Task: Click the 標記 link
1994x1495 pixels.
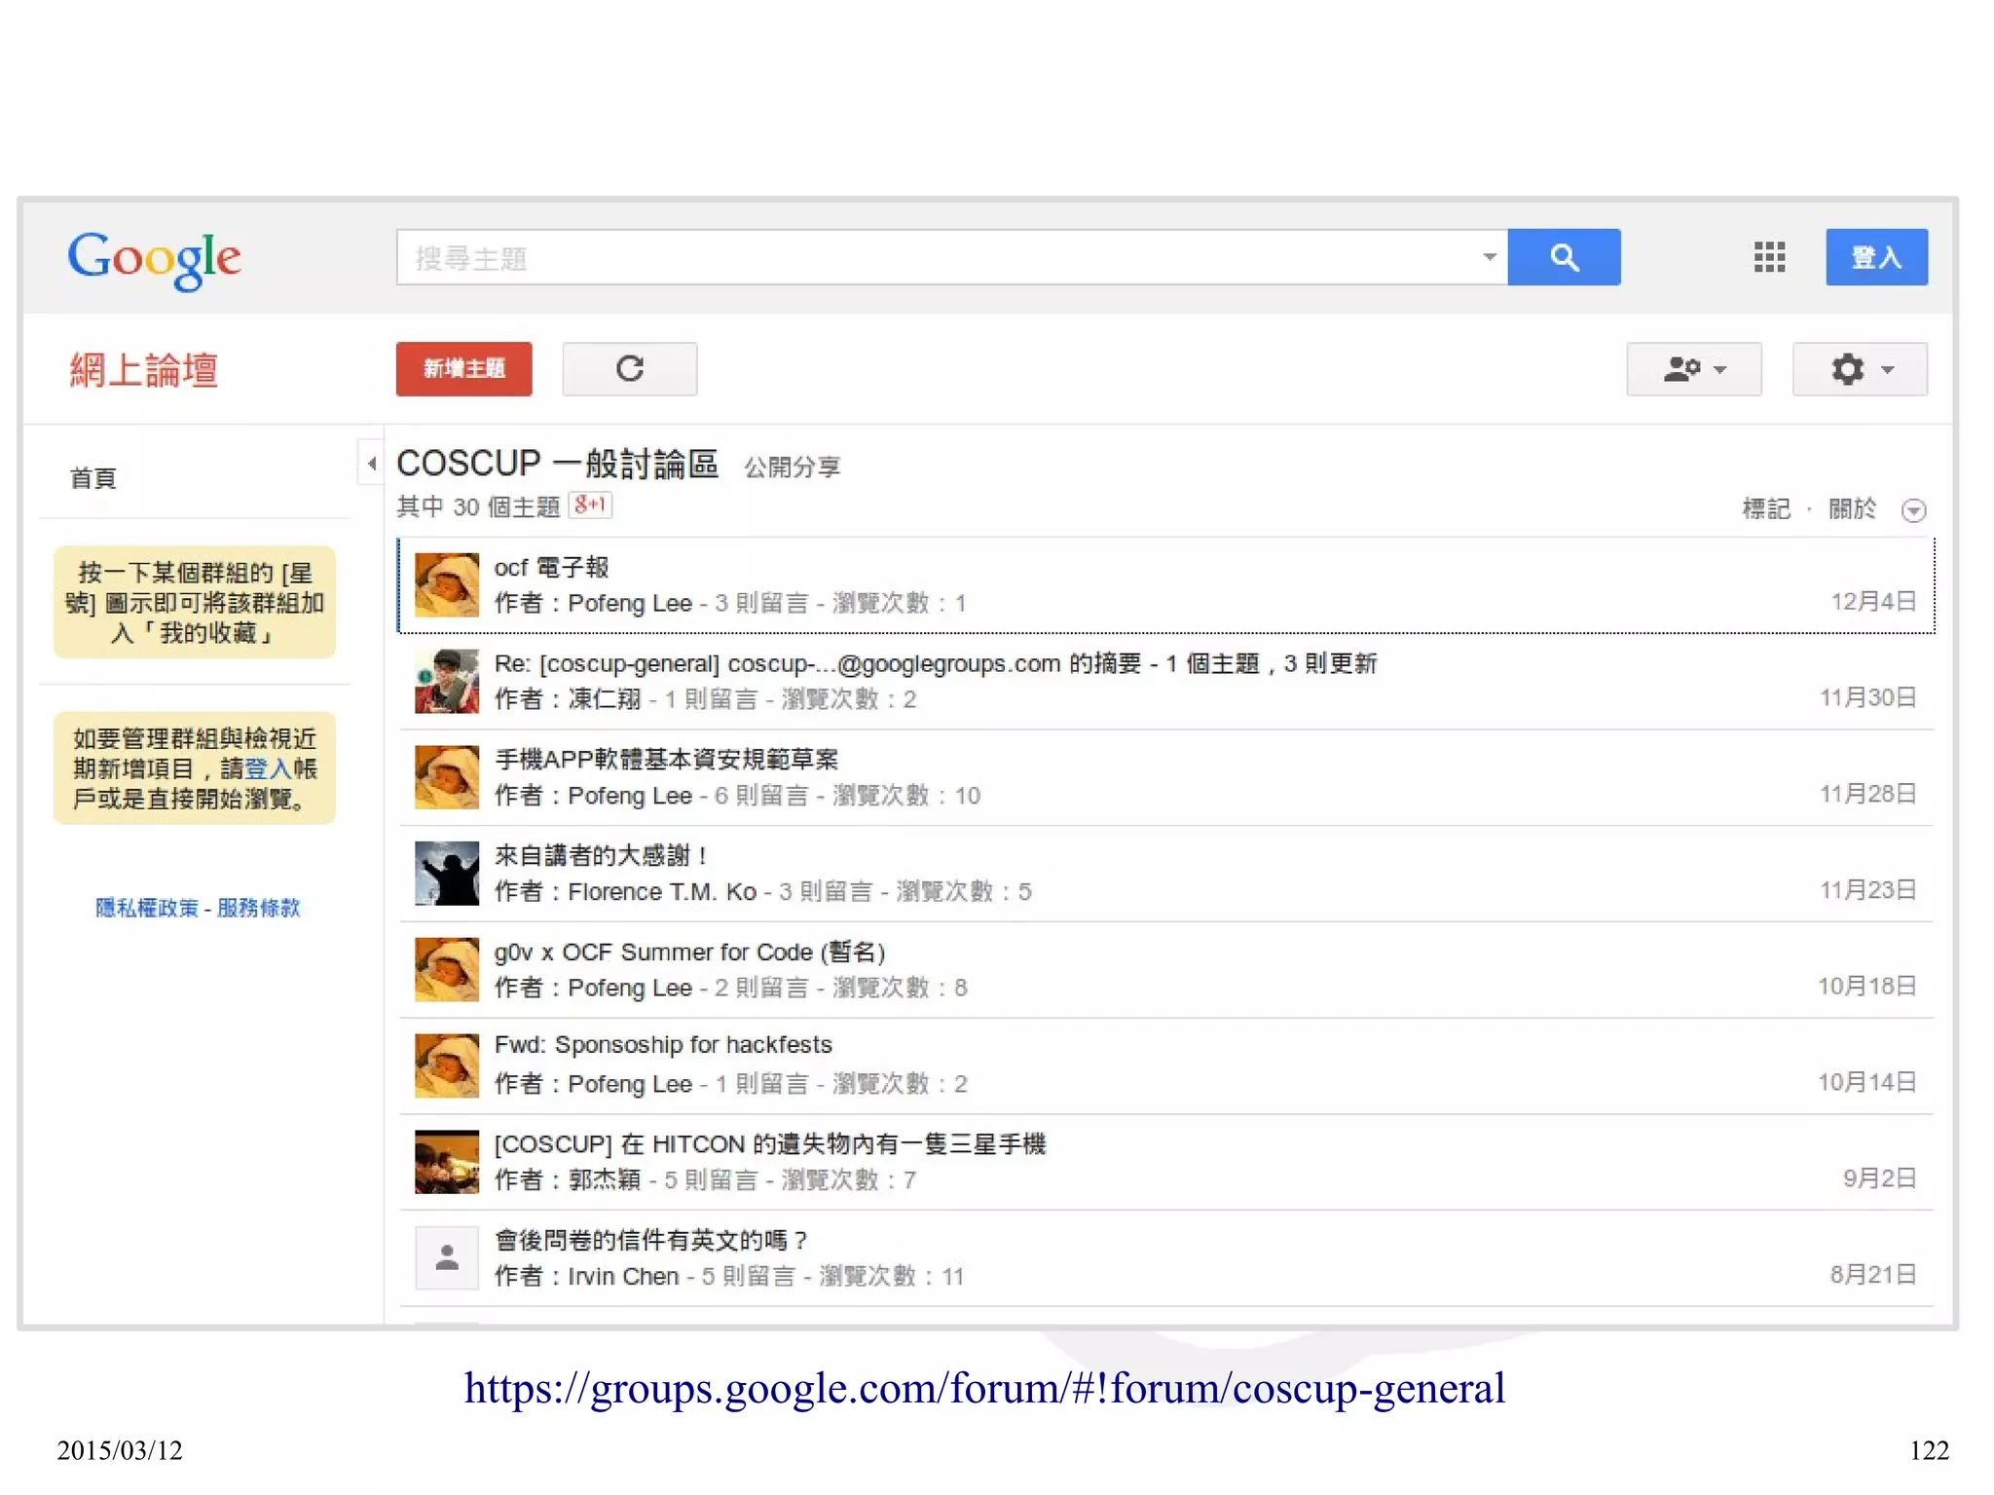Action: pos(1766,508)
